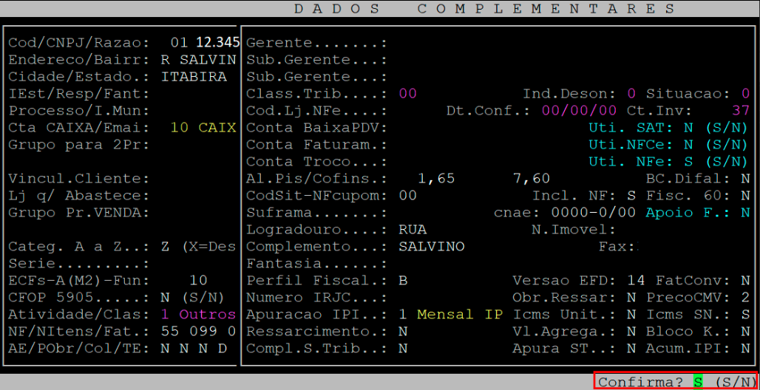The height and width of the screenshot is (390, 760).
Task: Toggle the Apura ST N flag
Action: point(631,349)
